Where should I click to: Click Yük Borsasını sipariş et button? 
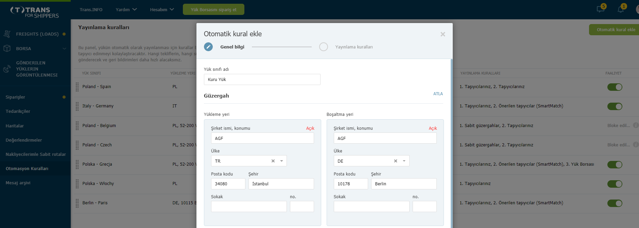point(213,9)
